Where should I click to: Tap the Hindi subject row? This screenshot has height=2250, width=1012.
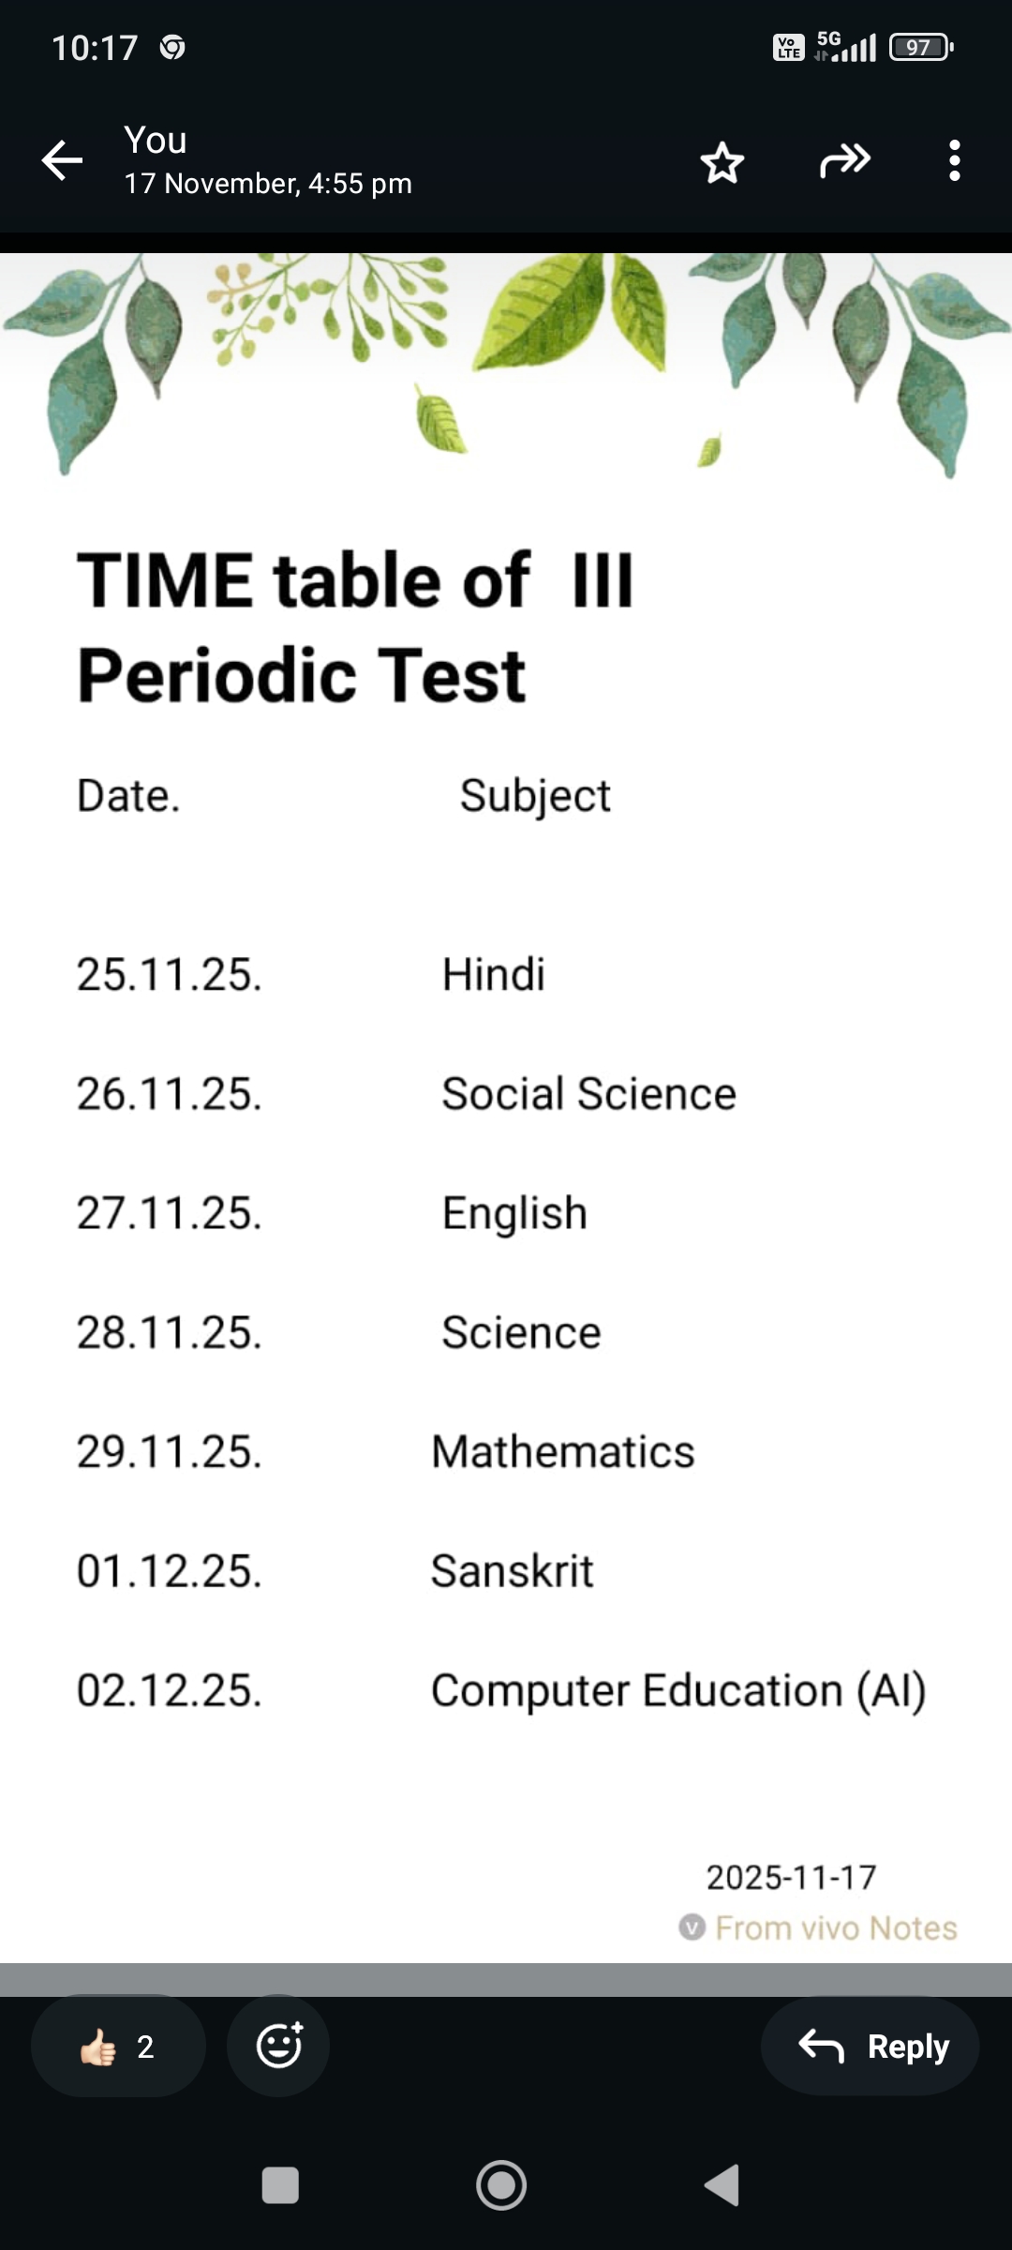pyautogui.click(x=493, y=974)
